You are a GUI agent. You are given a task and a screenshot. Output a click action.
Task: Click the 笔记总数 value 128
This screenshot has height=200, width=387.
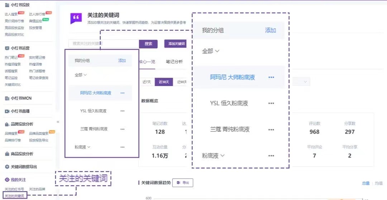click(x=160, y=132)
